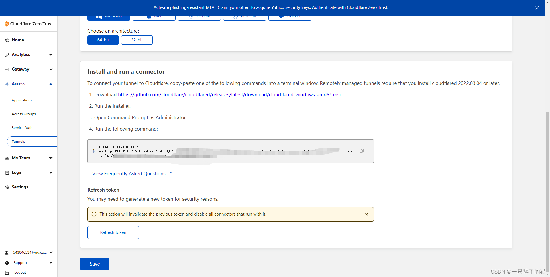Collapse the Access menu arrow
550x277 pixels.
51,84
